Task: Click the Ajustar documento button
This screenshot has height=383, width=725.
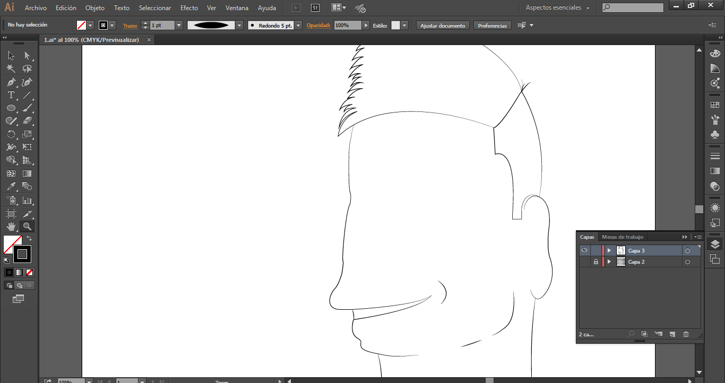Action: pos(443,25)
